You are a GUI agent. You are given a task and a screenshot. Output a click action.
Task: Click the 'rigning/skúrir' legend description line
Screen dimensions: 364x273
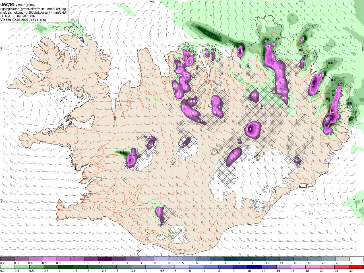pos(33,9)
